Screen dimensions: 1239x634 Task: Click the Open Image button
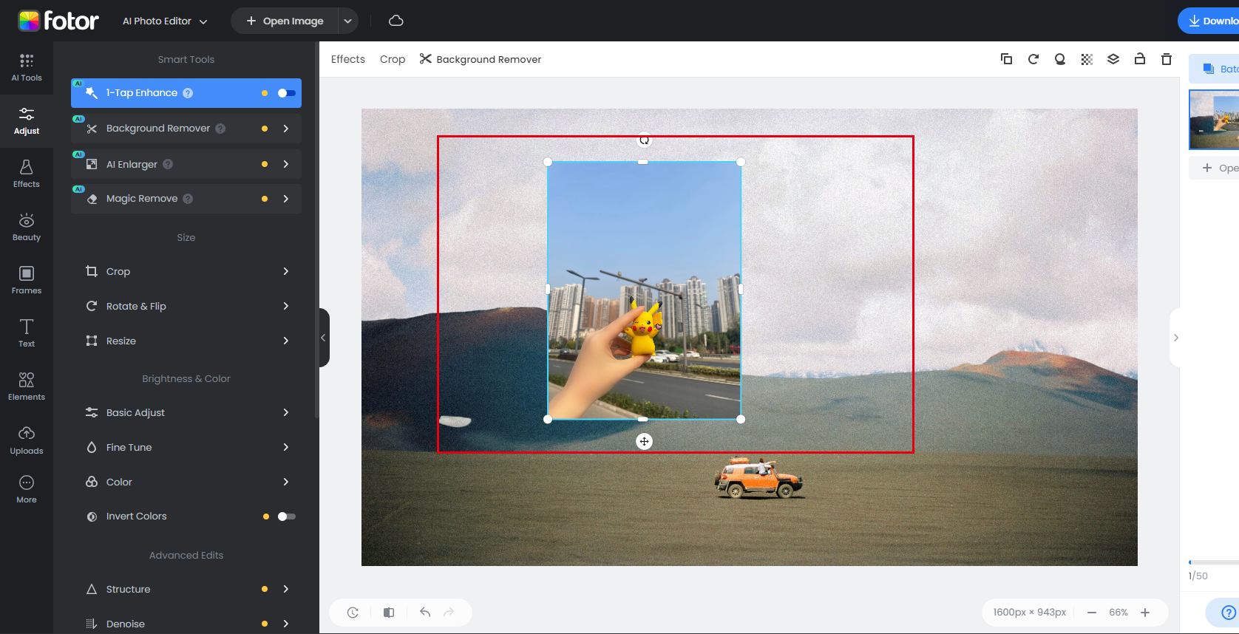click(x=285, y=21)
